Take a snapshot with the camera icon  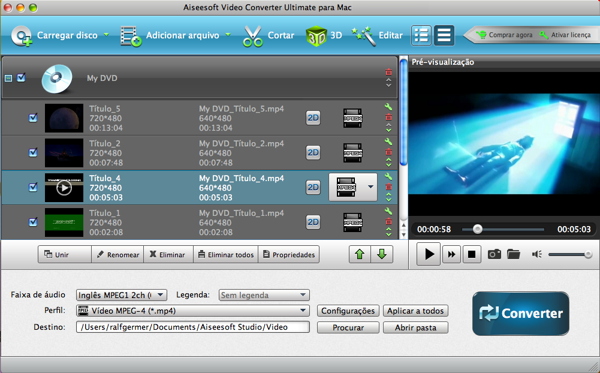[x=494, y=254]
